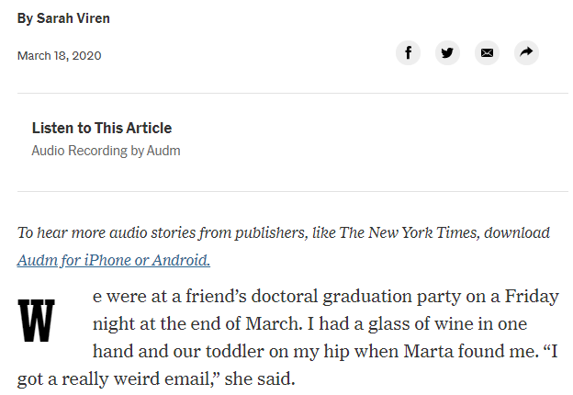Click the divider line above Listen section
This screenshot has height=395, width=573.
tap(293, 93)
